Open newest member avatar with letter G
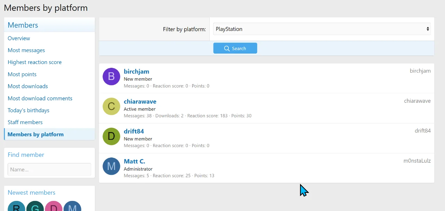The height and width of the screenshot is (211, 445). point(35,206)
